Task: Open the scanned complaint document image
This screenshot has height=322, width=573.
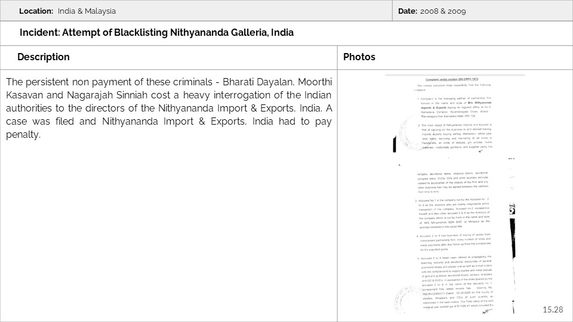Action: point(455,194)
